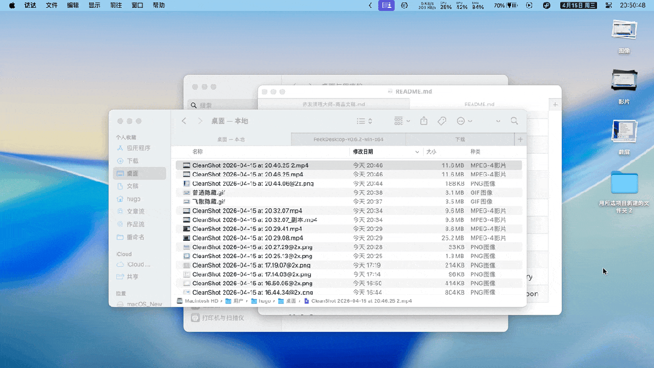
Task: Open the ellipsis action menu dropdown
Action: (x=464, y=120)
